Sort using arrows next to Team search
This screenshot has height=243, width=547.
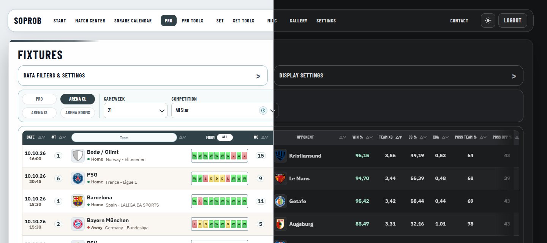point(183,137)
